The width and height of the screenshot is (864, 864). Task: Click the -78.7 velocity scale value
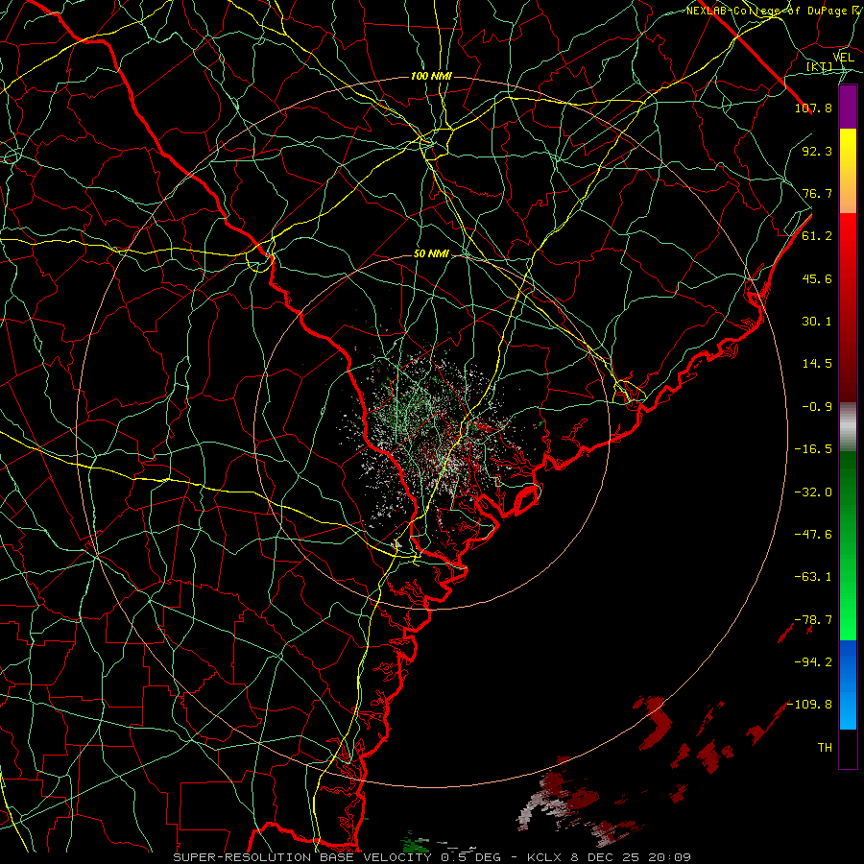coord(813,620)
